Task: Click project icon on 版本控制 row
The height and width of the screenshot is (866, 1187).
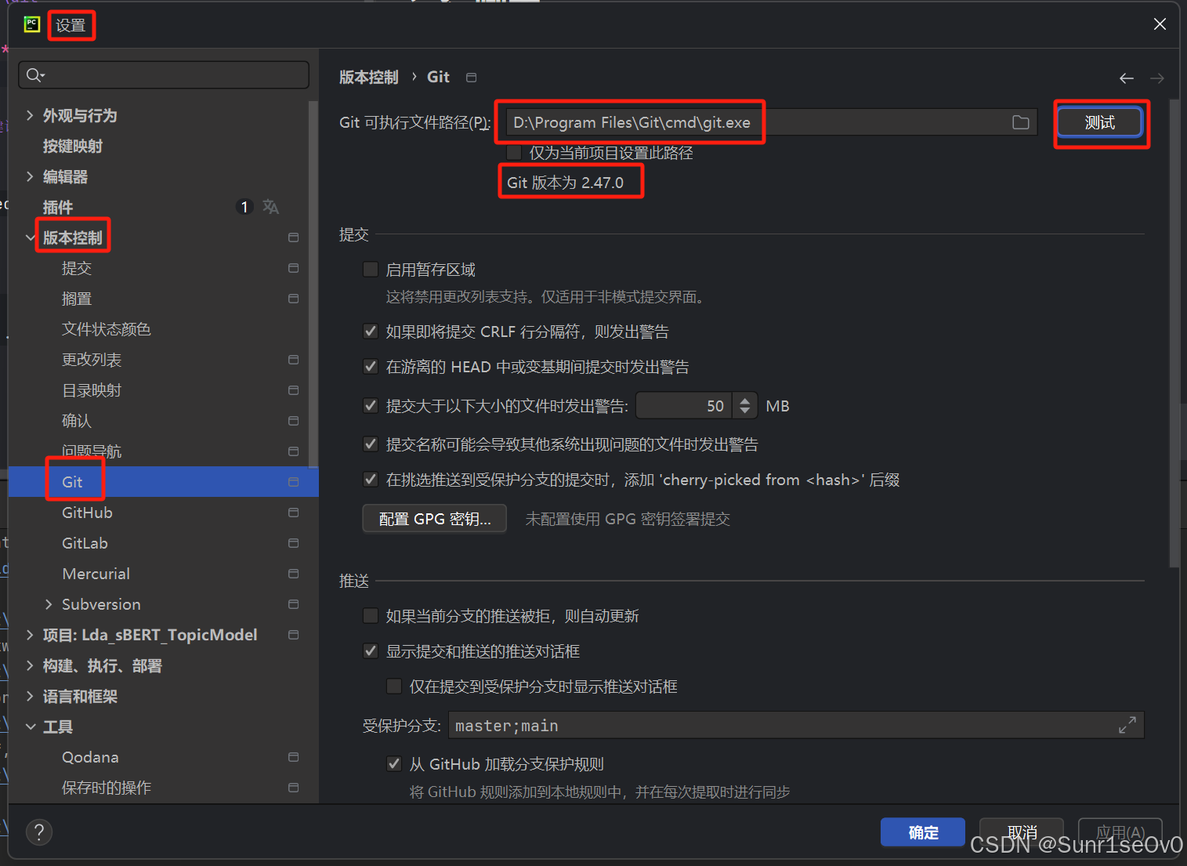Action: 293,237
